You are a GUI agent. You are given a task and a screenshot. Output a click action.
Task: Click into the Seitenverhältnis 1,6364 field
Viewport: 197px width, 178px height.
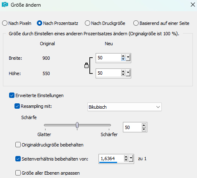(111, 158)
